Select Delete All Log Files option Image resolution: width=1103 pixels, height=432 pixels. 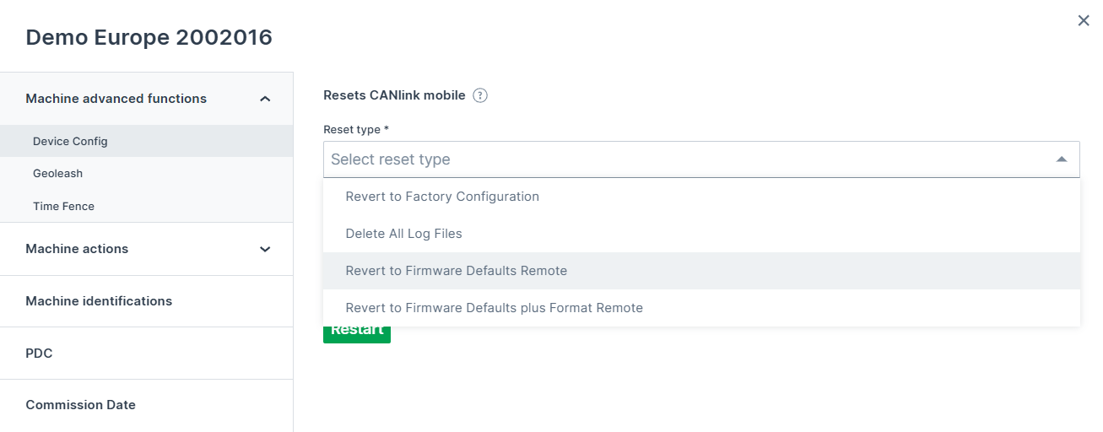pyautogui.click(x=403, y=234)
